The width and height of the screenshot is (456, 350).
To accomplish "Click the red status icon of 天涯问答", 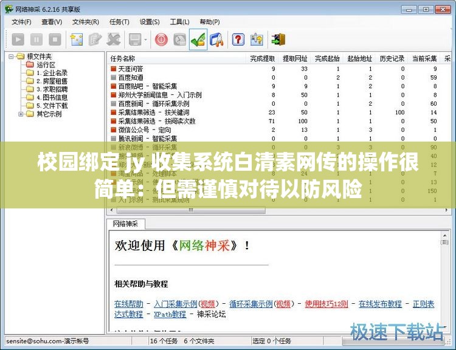I will (114, 69).
